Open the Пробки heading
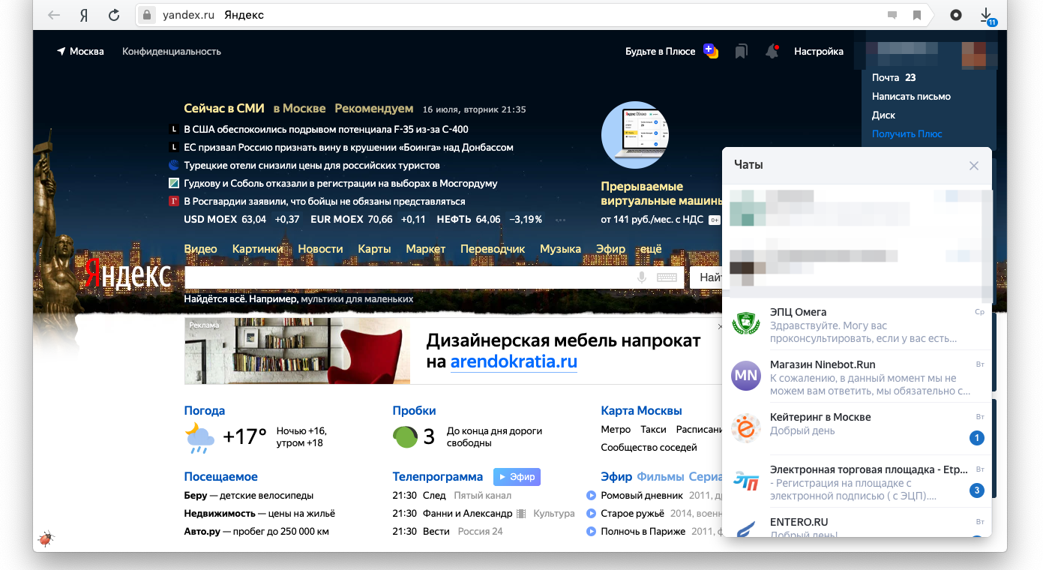Viewport: 1049px width, 570px height. click(x=414, y=410)
